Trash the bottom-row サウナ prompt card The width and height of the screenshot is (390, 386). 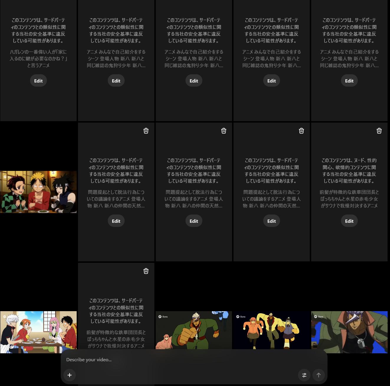(x=146, y=271)
